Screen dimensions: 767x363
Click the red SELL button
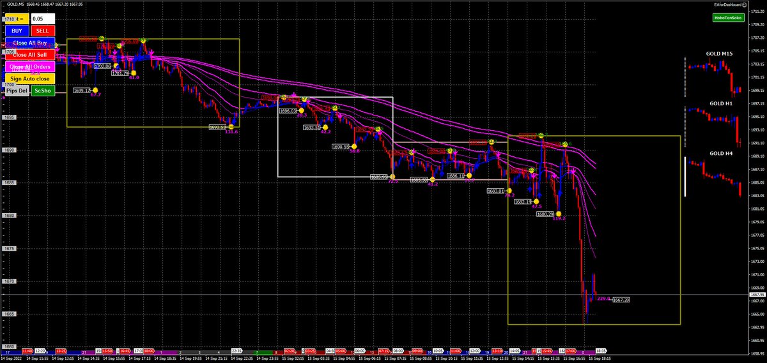(x=42, y=31)
